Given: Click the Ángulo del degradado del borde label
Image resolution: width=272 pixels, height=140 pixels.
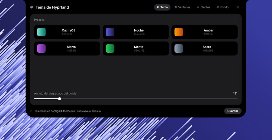Looking at the screenshot, I should (x=55, y=93).
